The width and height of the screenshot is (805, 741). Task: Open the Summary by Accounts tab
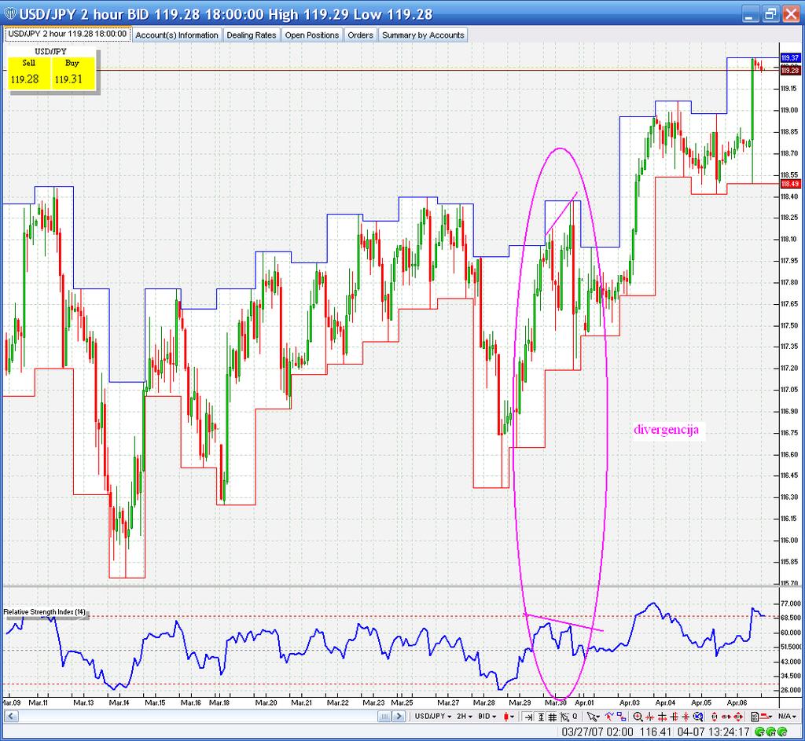(x=423, y=35)
